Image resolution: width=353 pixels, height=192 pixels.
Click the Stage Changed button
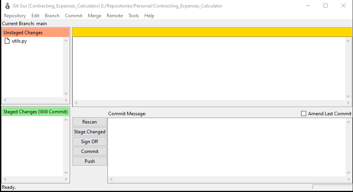(90, 132)
